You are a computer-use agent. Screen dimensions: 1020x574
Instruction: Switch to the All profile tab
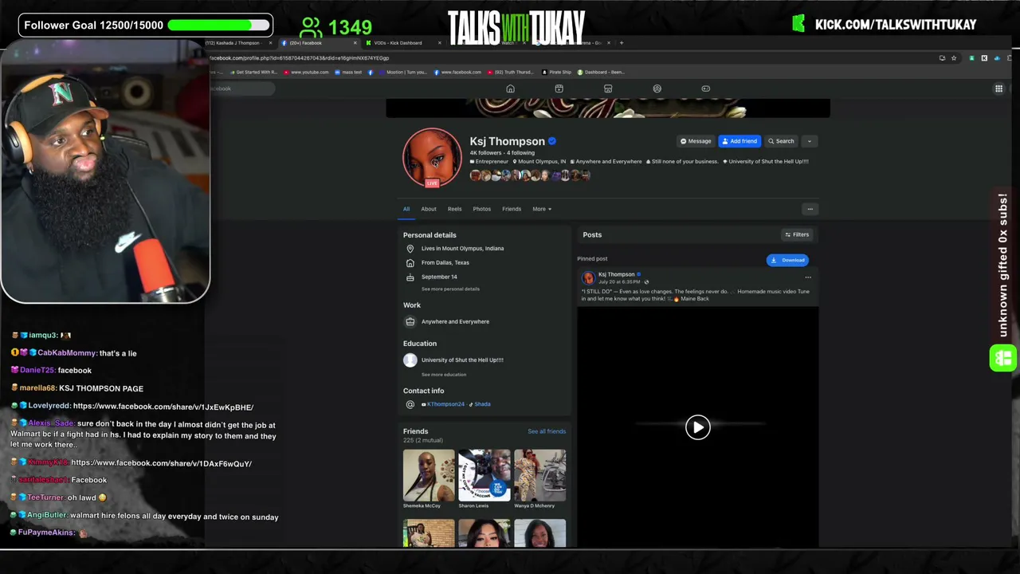click(406, 209)
